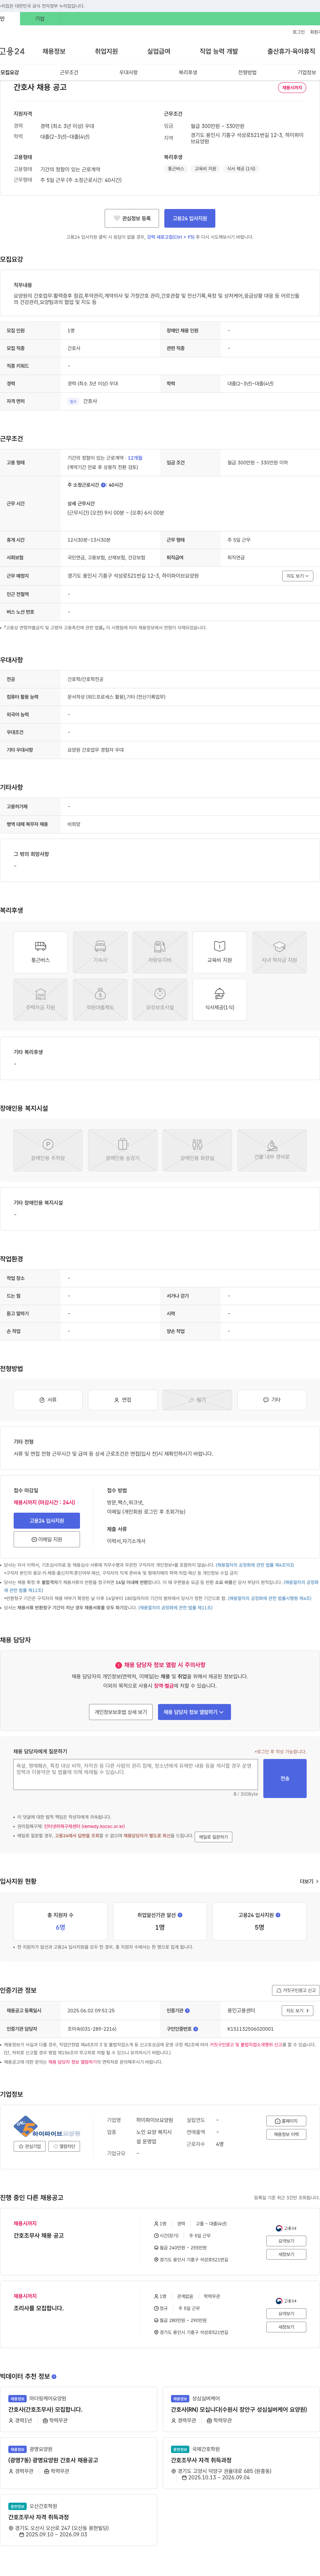
Task: Click info icon beside 고용24 입사지원 count
Action: pos(278,1915)
